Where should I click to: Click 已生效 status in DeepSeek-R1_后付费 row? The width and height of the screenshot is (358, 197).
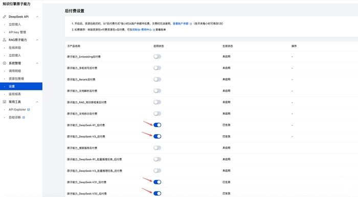pos(227,125)
